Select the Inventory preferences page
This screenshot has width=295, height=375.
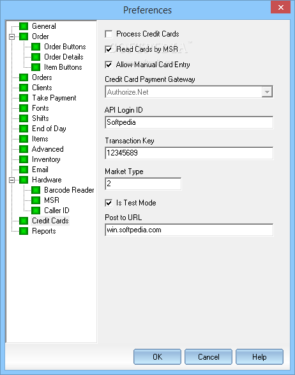coord(46,159)
